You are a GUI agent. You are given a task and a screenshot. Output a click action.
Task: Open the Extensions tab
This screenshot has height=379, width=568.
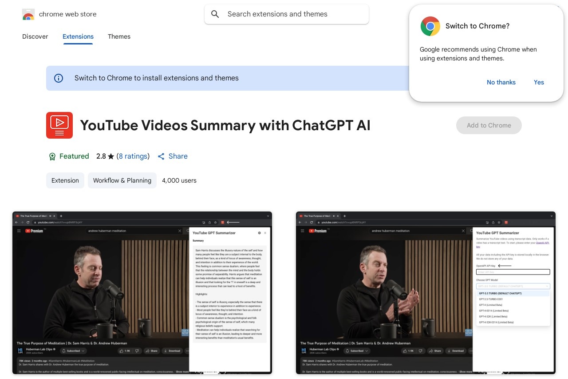pos(78,36)
